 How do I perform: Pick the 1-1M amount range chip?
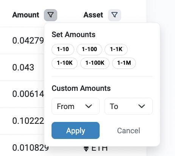[124, 63]
